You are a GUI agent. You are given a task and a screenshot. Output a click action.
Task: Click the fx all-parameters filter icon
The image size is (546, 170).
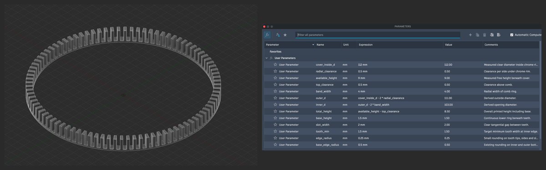pos(267,35)
